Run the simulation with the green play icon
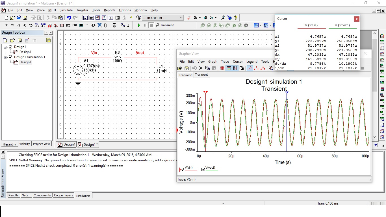 click(x=139, y=25)
